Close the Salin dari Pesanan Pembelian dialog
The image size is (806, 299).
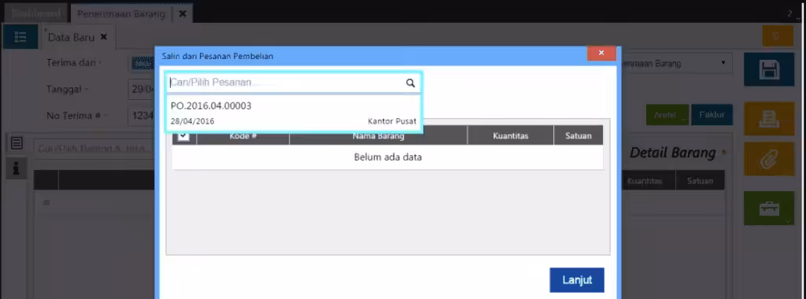601,53
